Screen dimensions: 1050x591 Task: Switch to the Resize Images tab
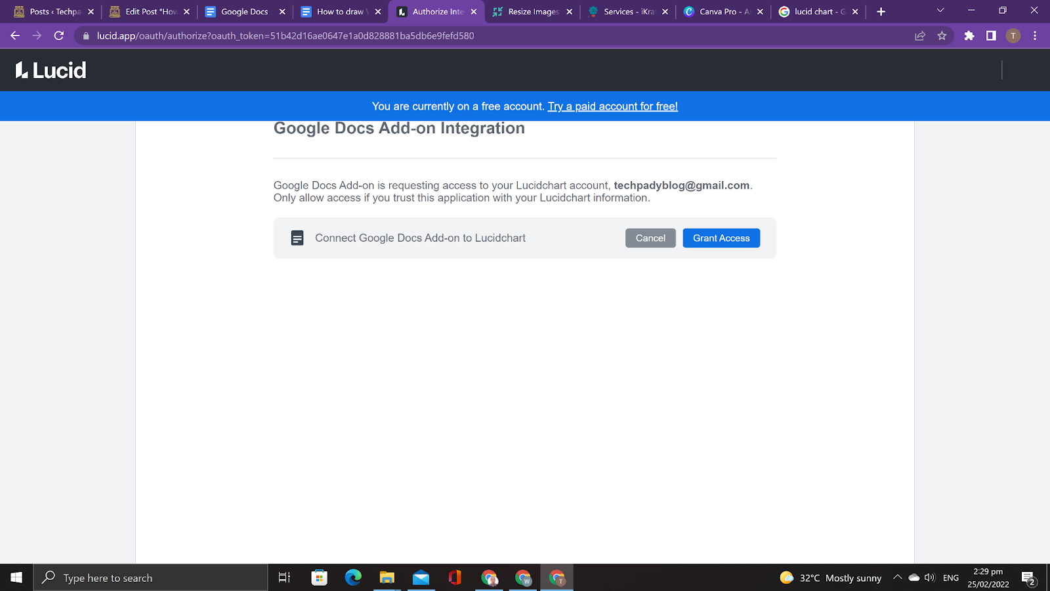coord(532,11)
